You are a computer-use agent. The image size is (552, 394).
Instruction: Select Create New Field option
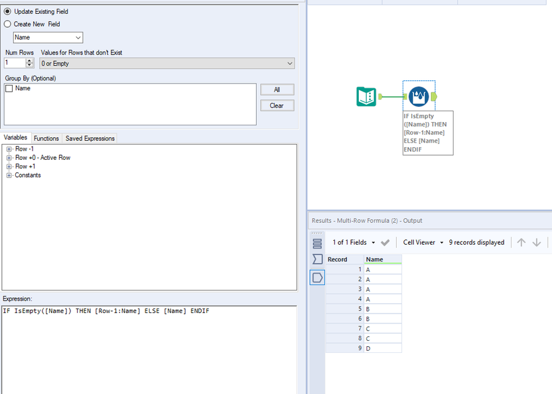point(7,25)
